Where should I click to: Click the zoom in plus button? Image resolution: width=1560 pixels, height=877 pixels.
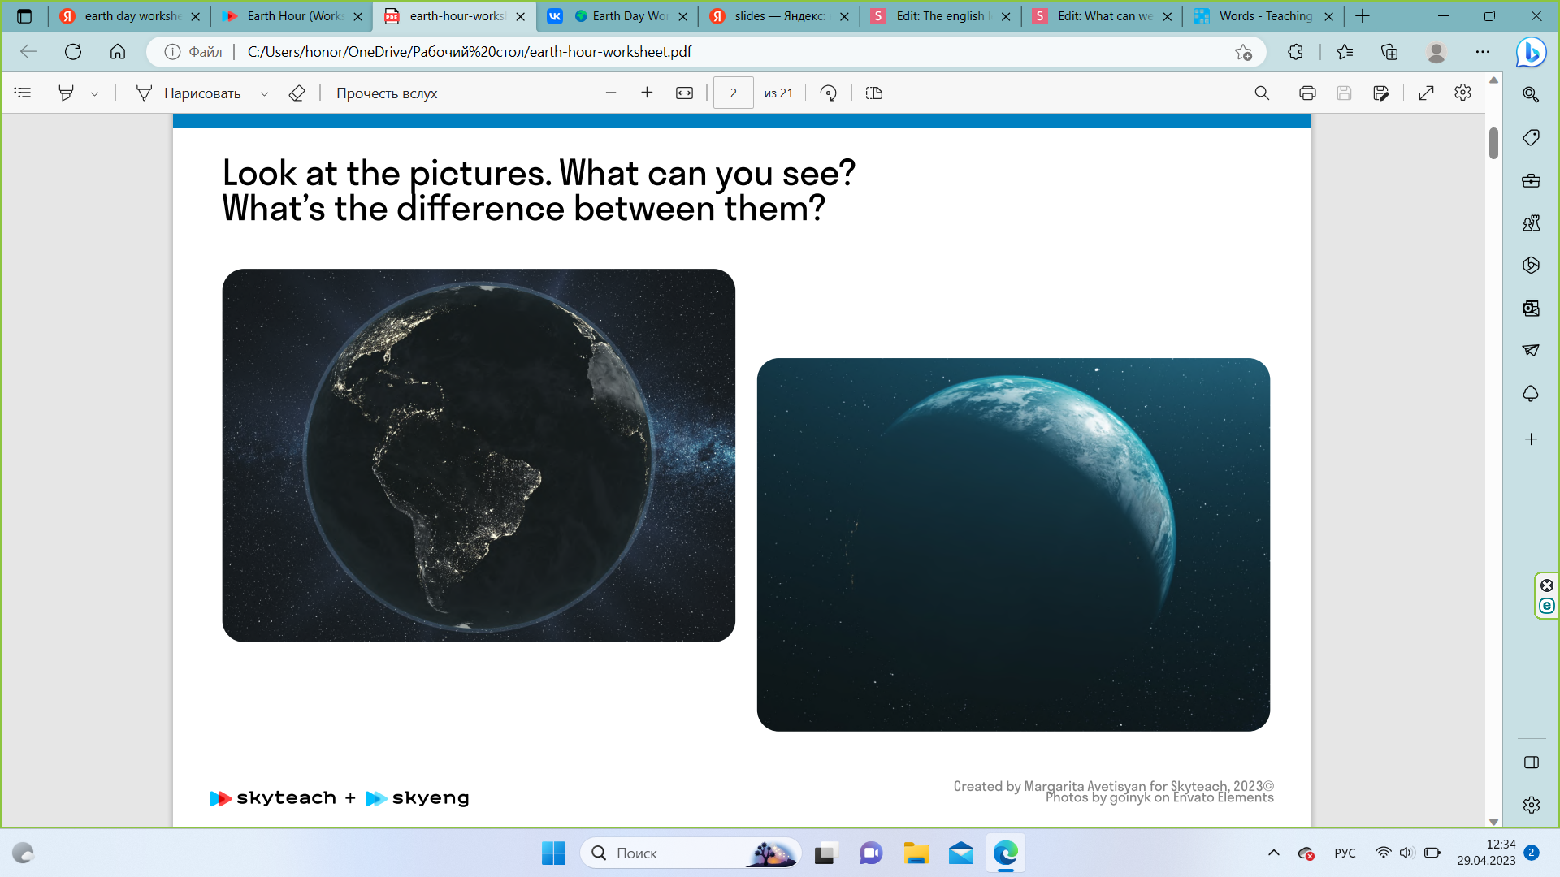(647, 93)
